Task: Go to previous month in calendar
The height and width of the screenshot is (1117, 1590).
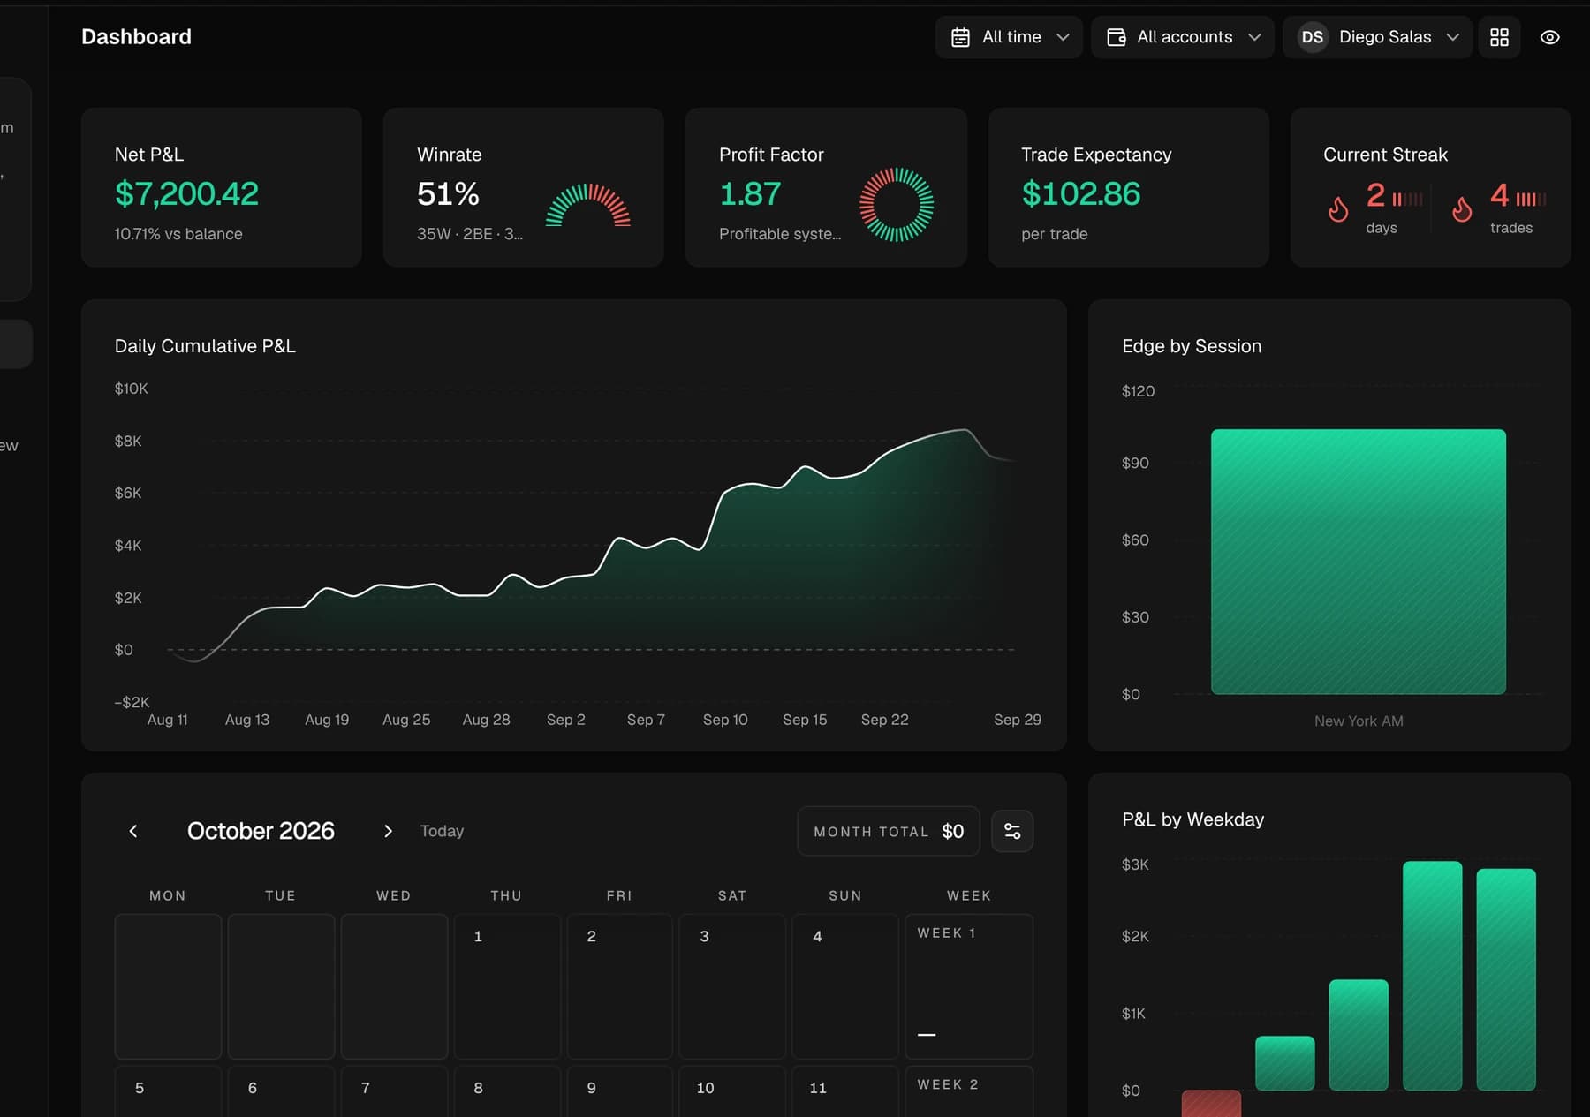Action: click(133, 831)
